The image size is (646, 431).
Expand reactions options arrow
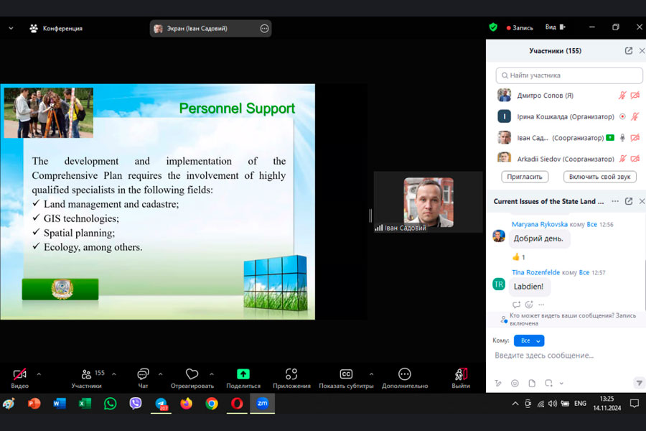click(x=211, y=374)
